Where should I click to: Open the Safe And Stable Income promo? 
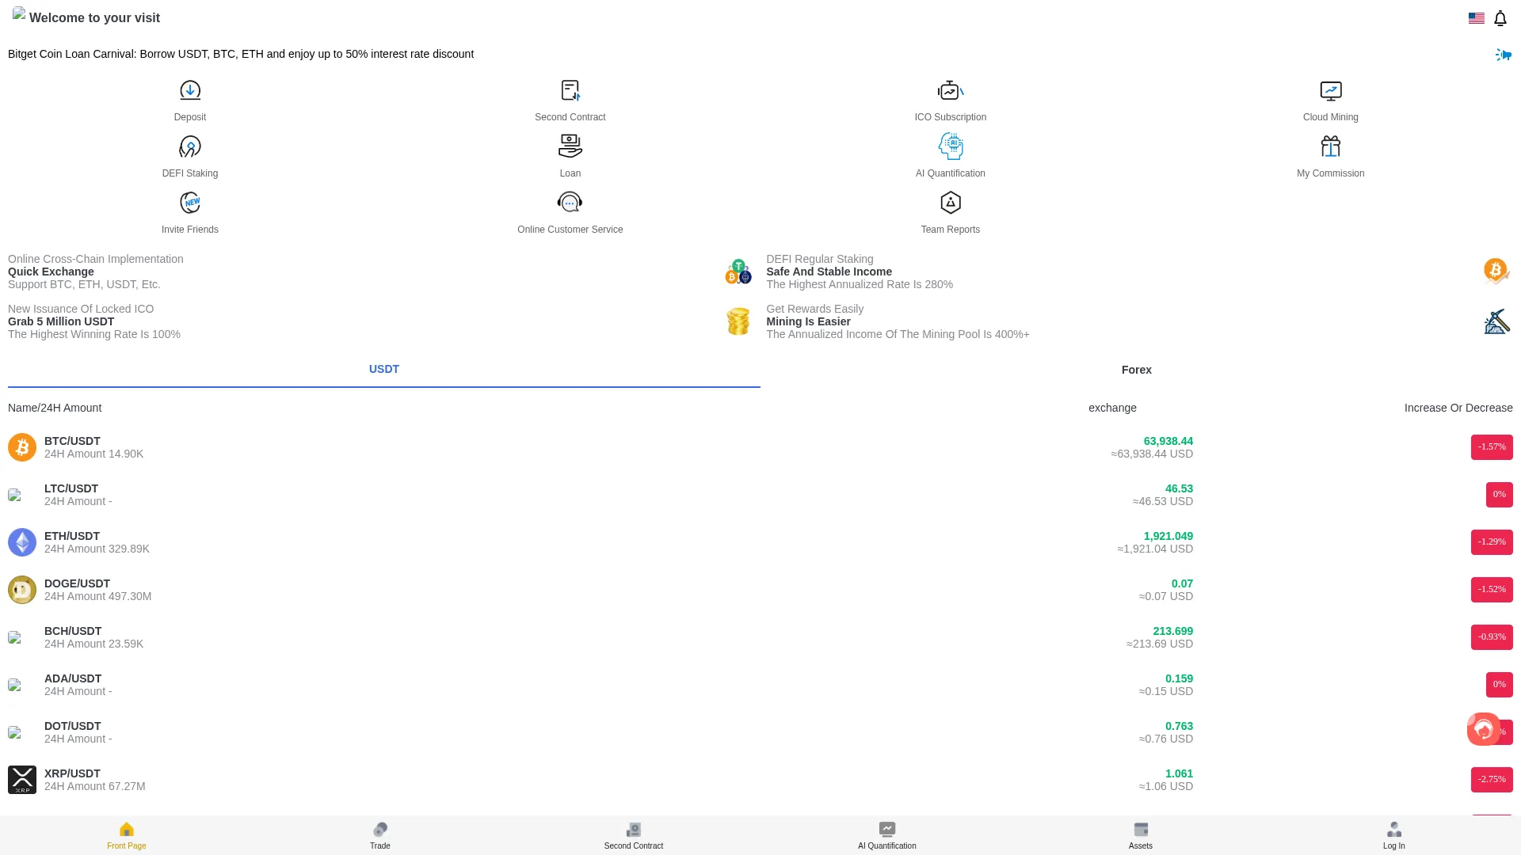pyautogui.click(x=829, y=272)
